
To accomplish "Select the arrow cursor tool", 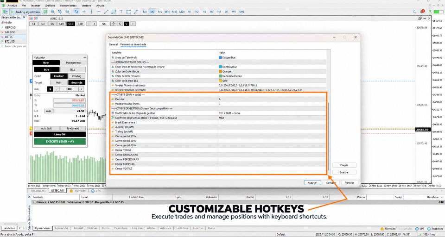I will 76,12.
